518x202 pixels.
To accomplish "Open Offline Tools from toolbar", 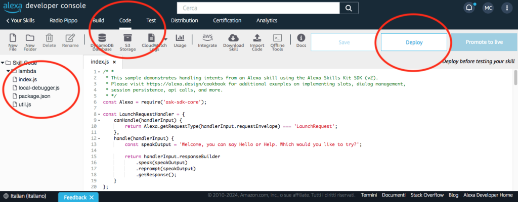I will click(277, 38).
